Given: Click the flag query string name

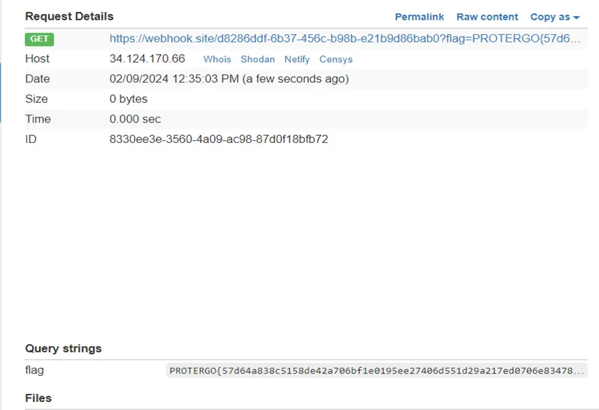Looking at the screenshot, I should tap(34, 370).
